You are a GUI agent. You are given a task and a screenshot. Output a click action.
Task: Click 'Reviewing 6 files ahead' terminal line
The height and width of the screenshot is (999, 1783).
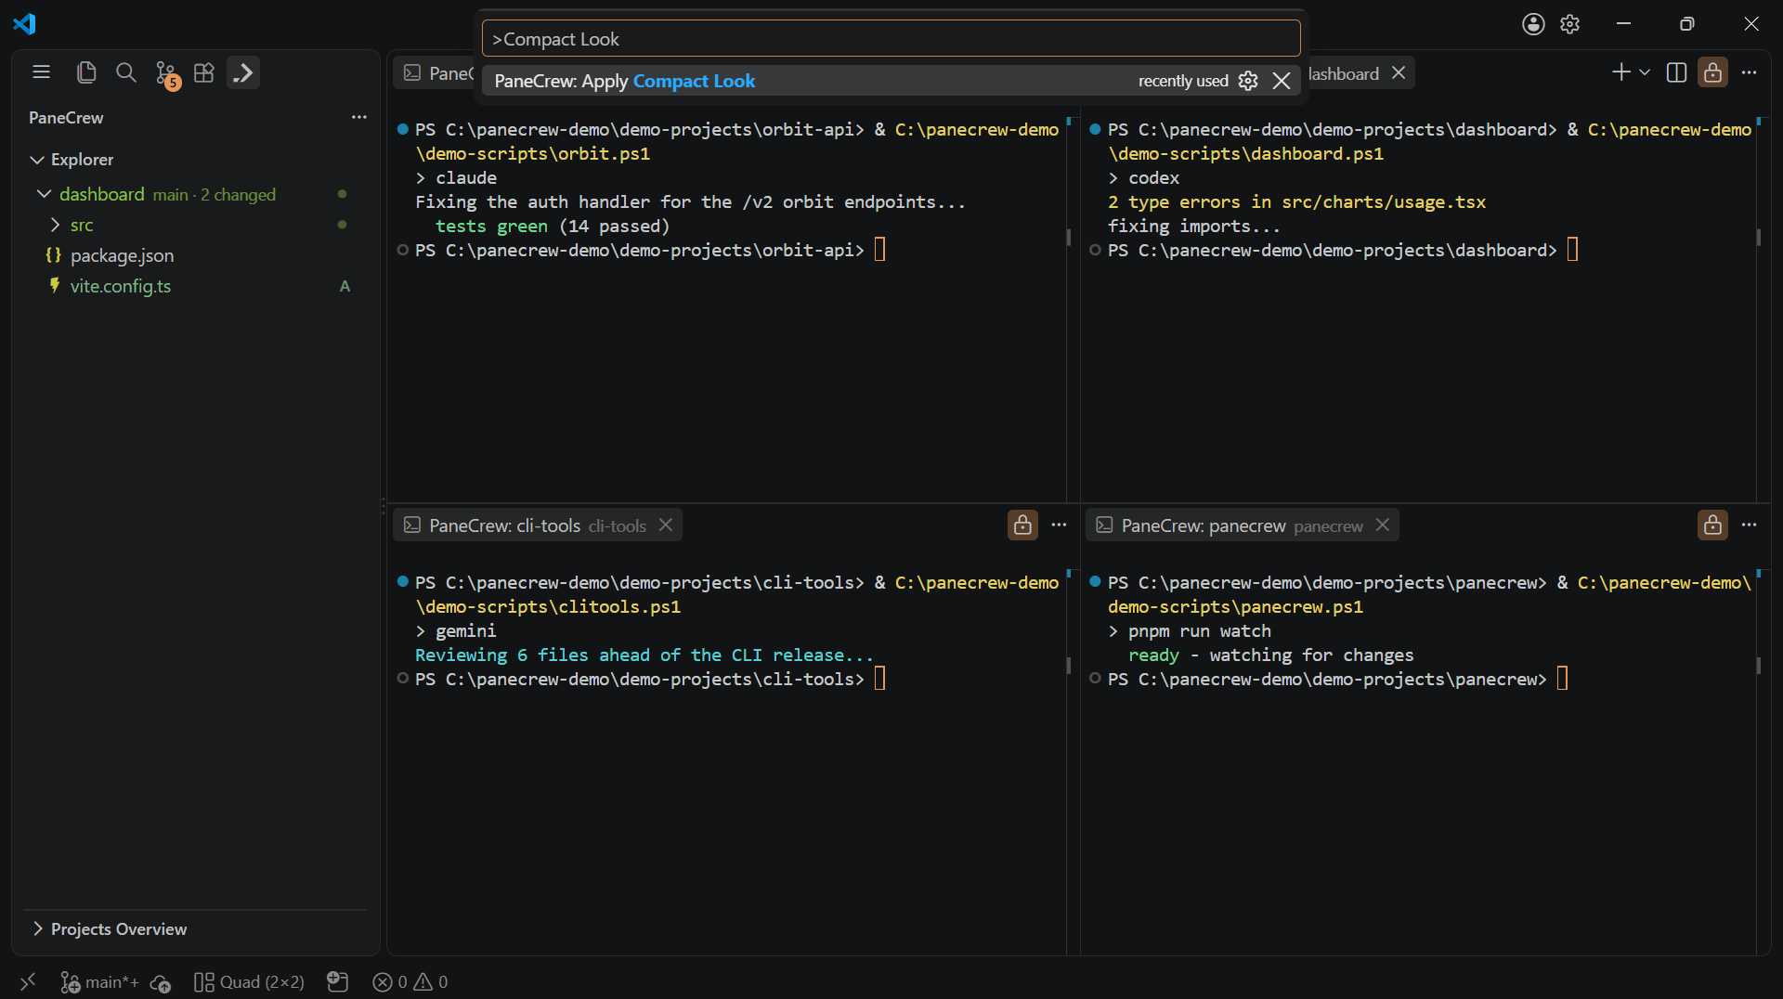coord(644,655)
